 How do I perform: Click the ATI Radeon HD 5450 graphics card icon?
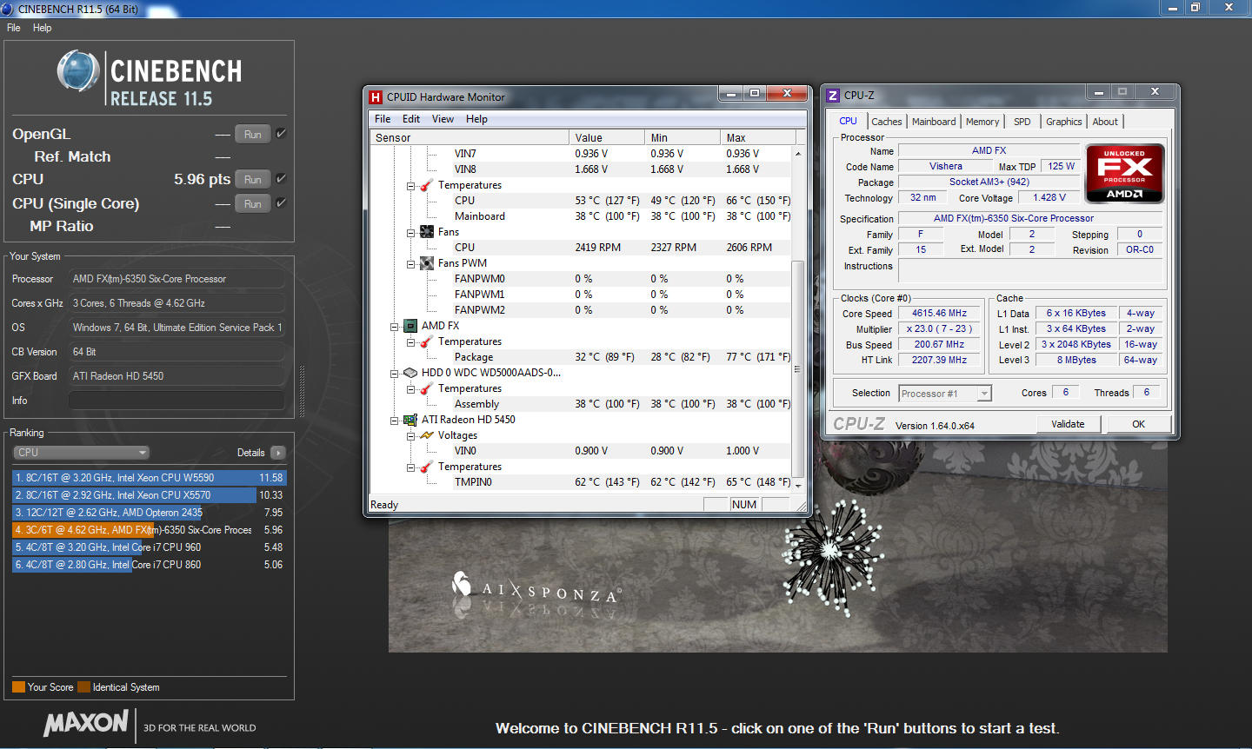[410, 420]
